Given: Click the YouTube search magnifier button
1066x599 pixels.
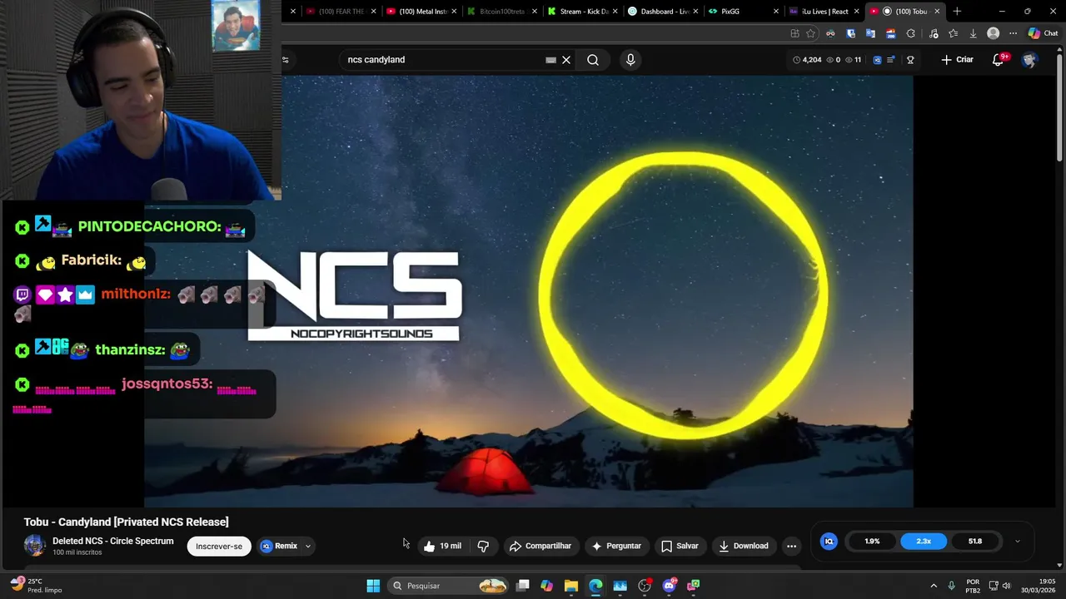Looking at the screenshot, I should (593, 60).
